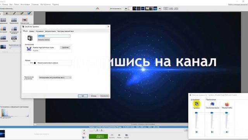Switch to Пространственный звук tab
This screenshot has height=140, width=248.
click(x=65, y=31)
